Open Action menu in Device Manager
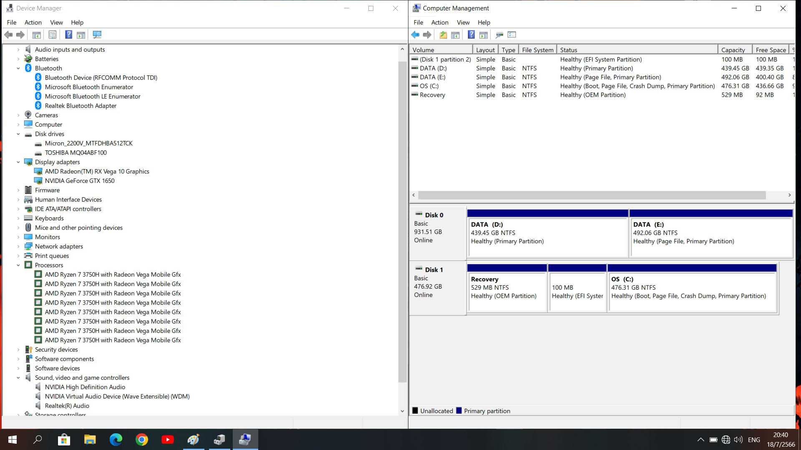The image size is (801, 450). [x=33, y=22]
